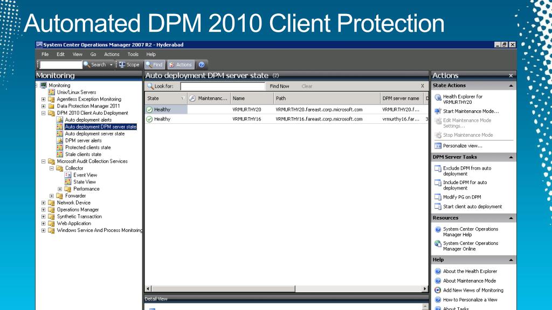Open the Go menu
Screen dimensions: 552x310
(x=93, y=54)
